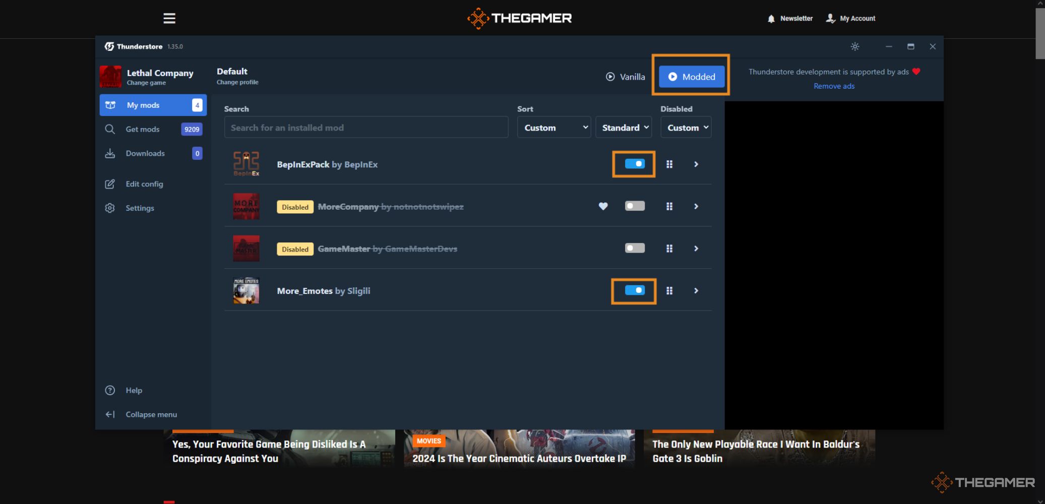Click the collapse arrow icon
1045x504 pixels.
[110, 414]
